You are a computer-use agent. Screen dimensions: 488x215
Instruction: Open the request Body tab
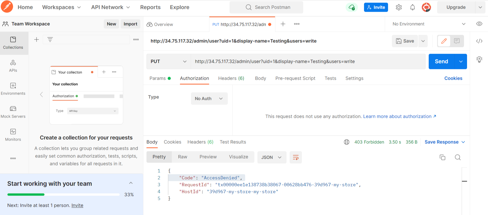click(260, 78)
